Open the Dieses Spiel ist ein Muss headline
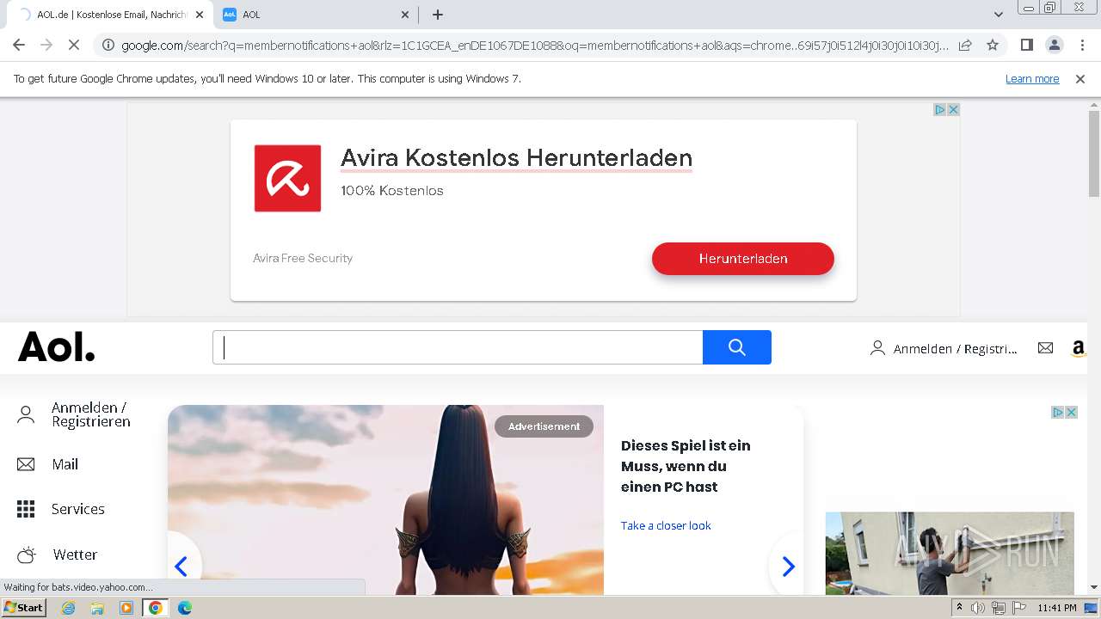Image resolution: width=1101 pixels, height=619 pixels. point(686,466)
